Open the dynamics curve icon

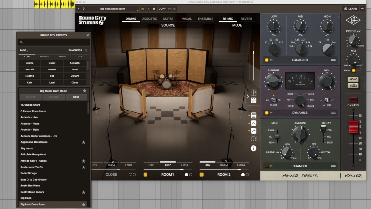pos(253,131)
